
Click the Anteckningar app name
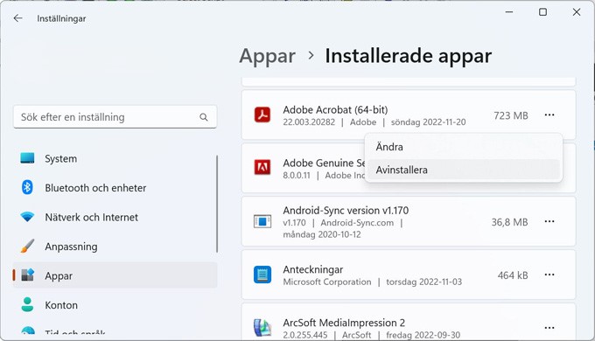coord(313,269)
